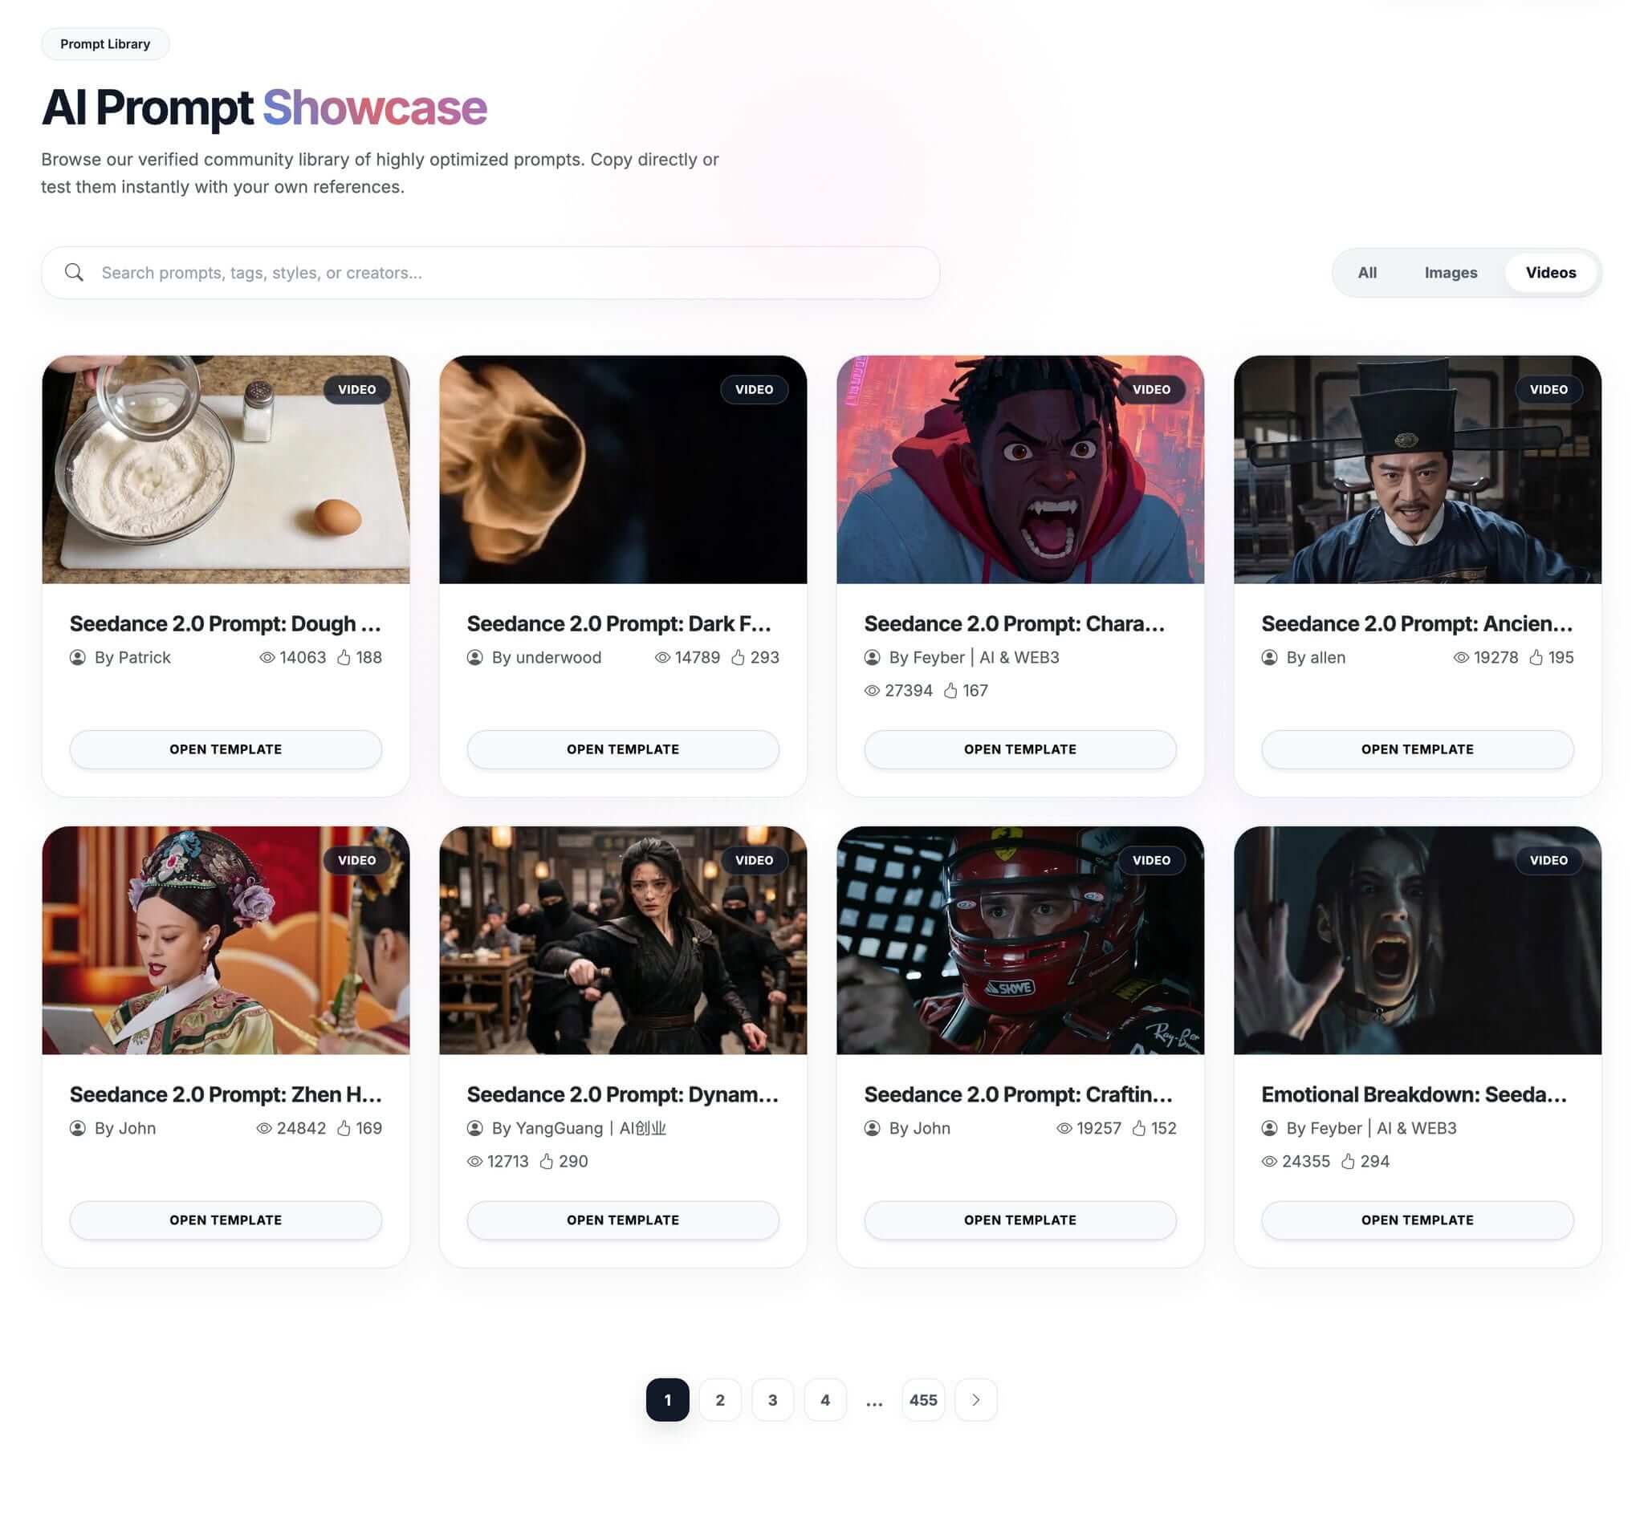Open title Seedance 2.0 Prompt: Chara...

[x=1015, y=623]
